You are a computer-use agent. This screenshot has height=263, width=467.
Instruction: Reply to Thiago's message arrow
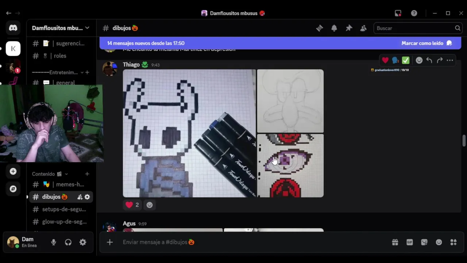tap(429, 60)
